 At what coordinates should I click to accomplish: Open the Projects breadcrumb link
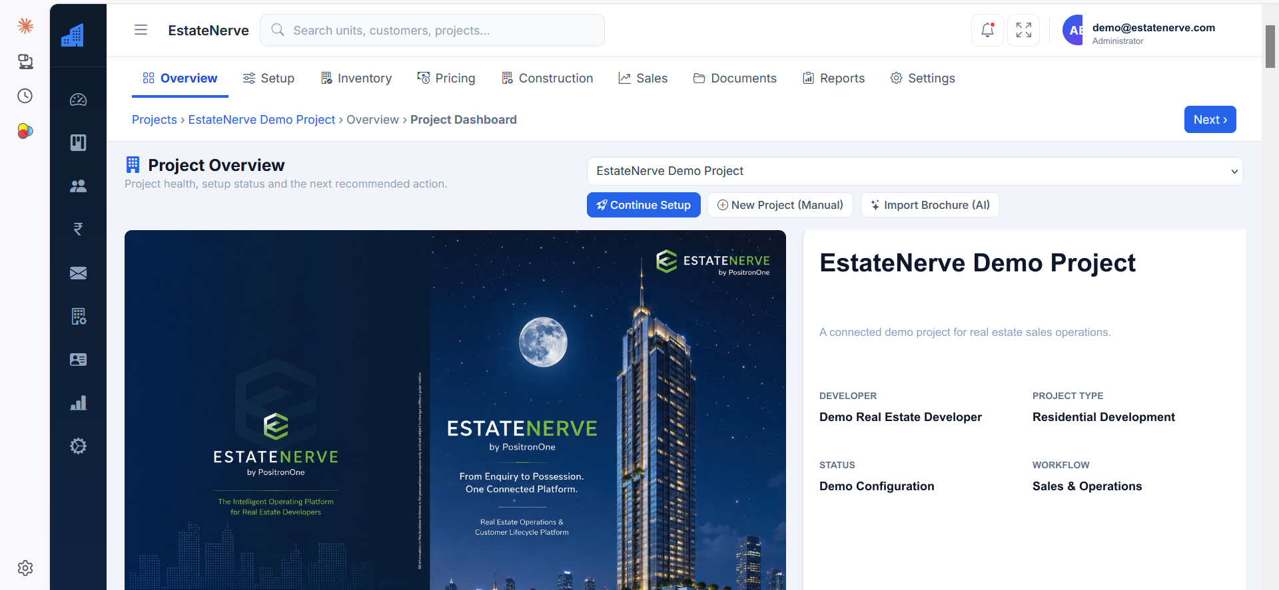point(155,120)
